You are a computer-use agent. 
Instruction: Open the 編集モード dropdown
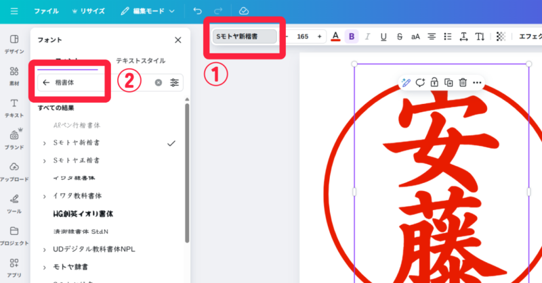(x=148, y=11)
